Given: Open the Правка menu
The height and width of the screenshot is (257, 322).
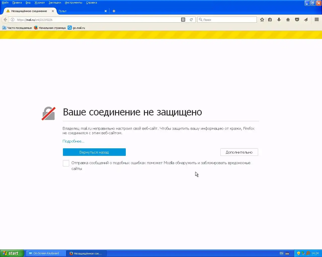Looking at the screenshot, I should (x=17, y=3).
